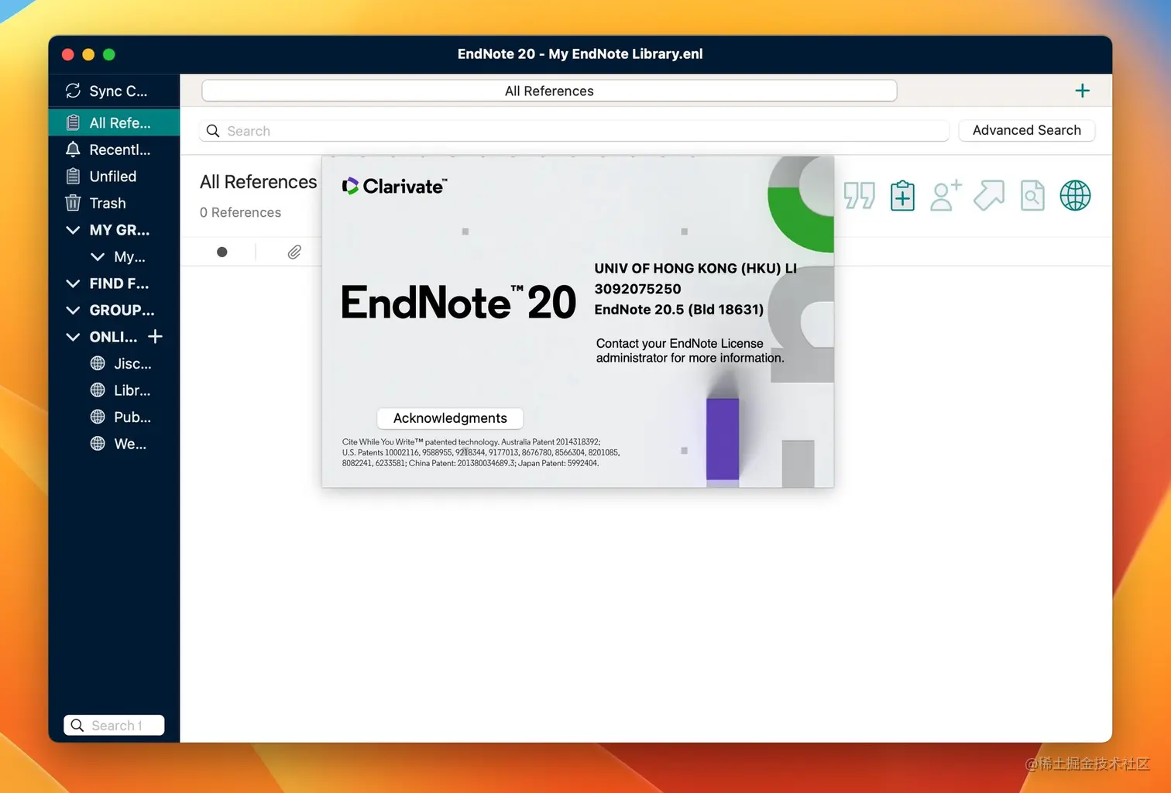Collapse the MY GROUPS section

[73, 230]
